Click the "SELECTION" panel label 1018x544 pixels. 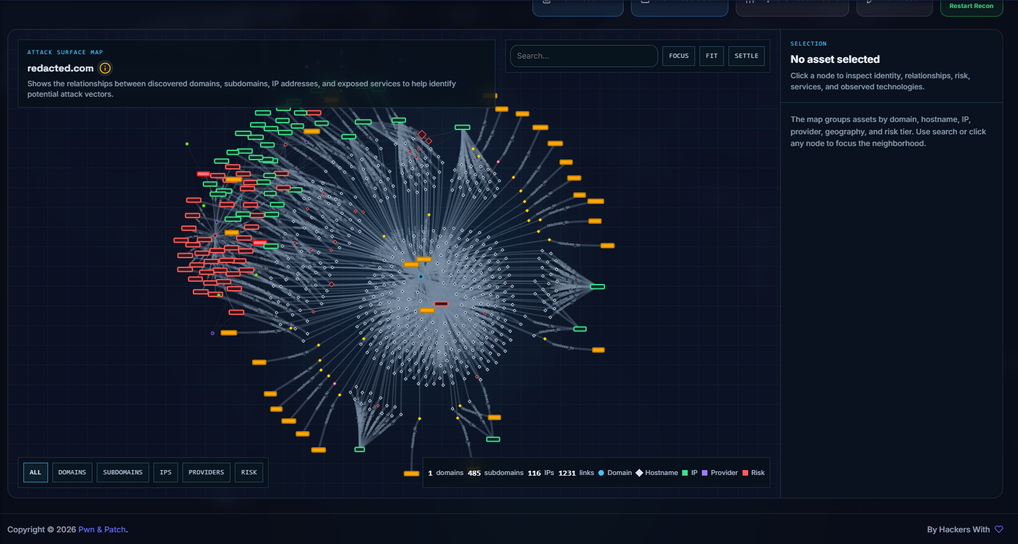(808, 44)
